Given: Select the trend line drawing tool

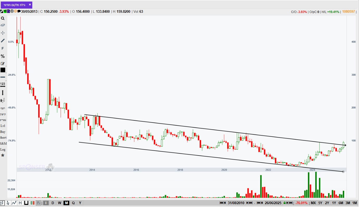Looking at the screenshot, I should [x=3, y=41].
